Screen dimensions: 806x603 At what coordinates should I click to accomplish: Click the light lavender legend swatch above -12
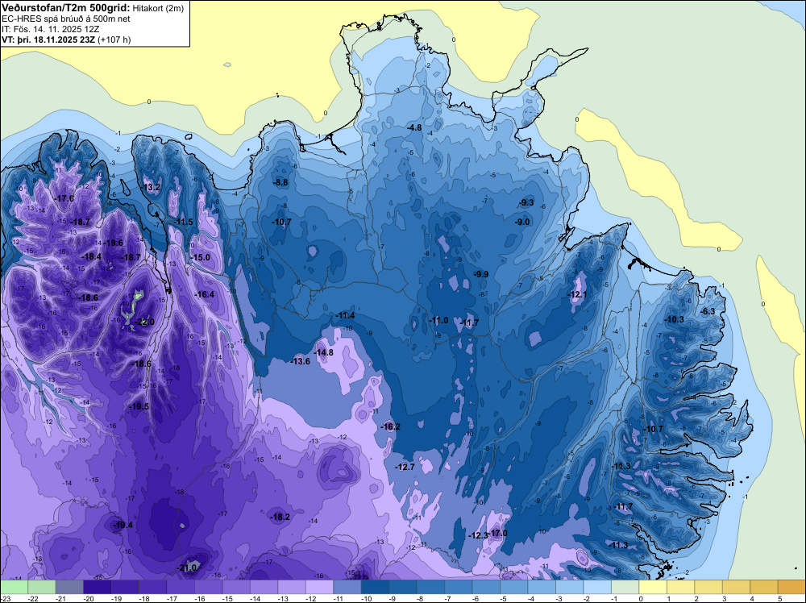319,587
